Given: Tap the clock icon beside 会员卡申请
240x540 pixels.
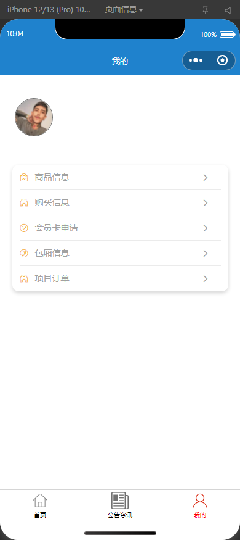Looking at the screenshot, I should [23, 228].
